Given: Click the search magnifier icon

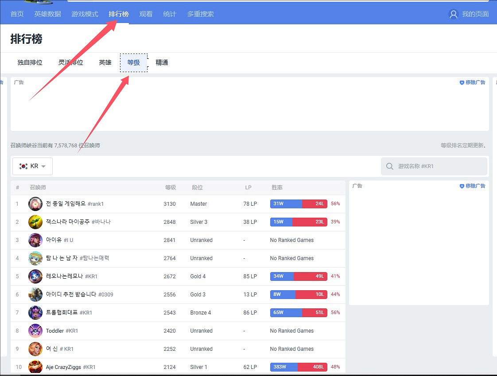Looking at the screenshot, I should pyautogui.click(x=390, y=166).
